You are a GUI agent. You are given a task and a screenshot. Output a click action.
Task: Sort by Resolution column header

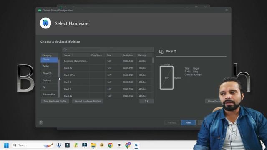pos(128,55)
